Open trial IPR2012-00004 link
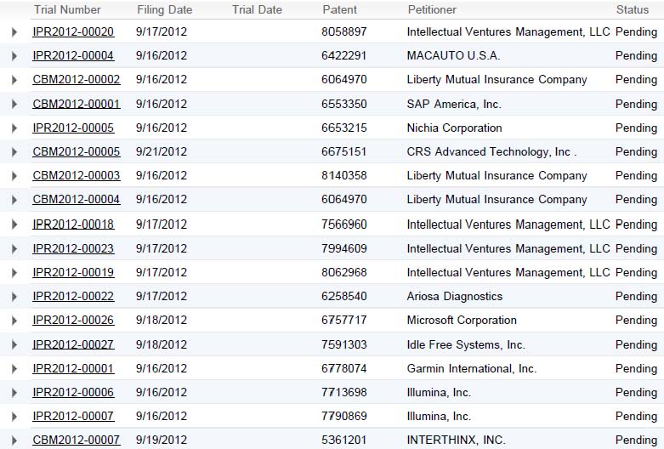Image resolution: width=664 pixels, height=449 pixels. pyautogui.click(x=73, y=55)
